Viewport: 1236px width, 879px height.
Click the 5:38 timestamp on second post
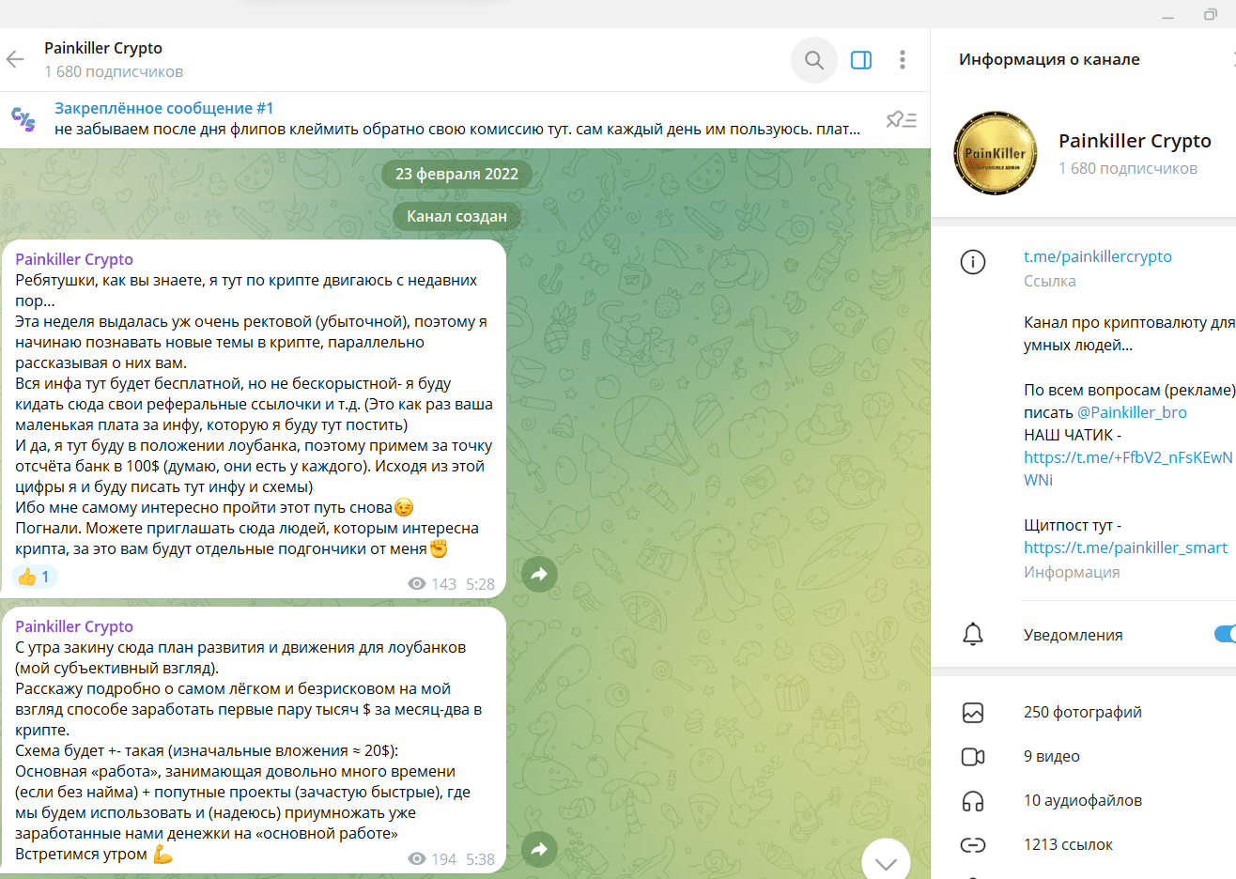click(480, 859)
